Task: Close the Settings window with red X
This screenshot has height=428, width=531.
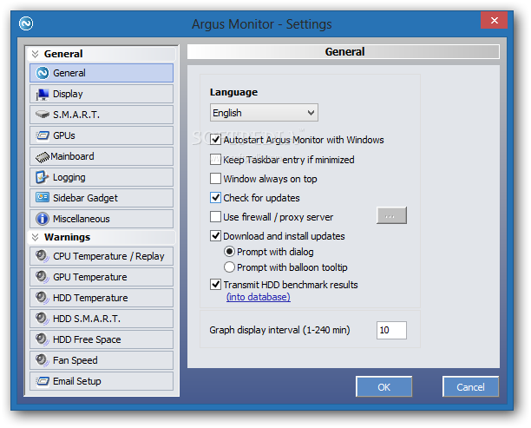Action: pos(494,21)
